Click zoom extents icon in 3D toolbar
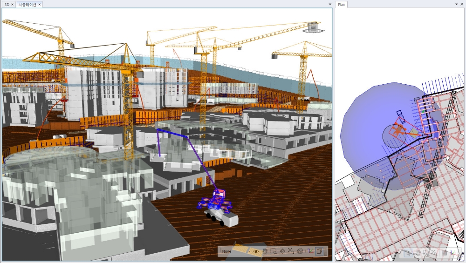Viewport: 466px width, 263px height. coord(291,251)
